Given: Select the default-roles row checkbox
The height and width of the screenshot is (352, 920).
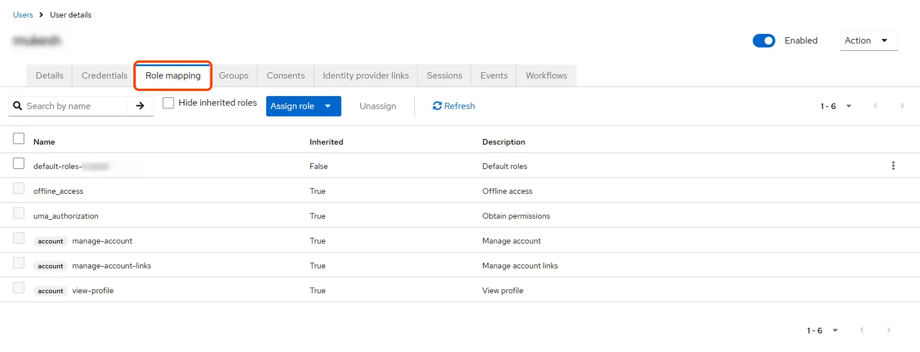Looking at the screenshot, I should [19, 163].
